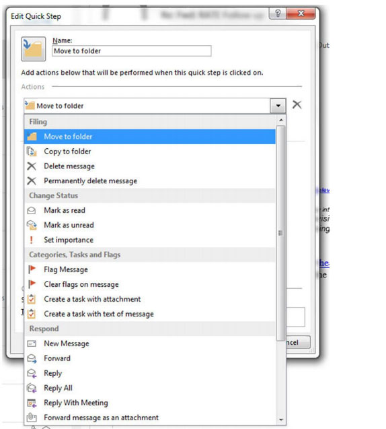Image resolution: width=386 pixels, height=429 pixels.
Task: Click the Mark as unread envelope icon
Action: (32, 225)
